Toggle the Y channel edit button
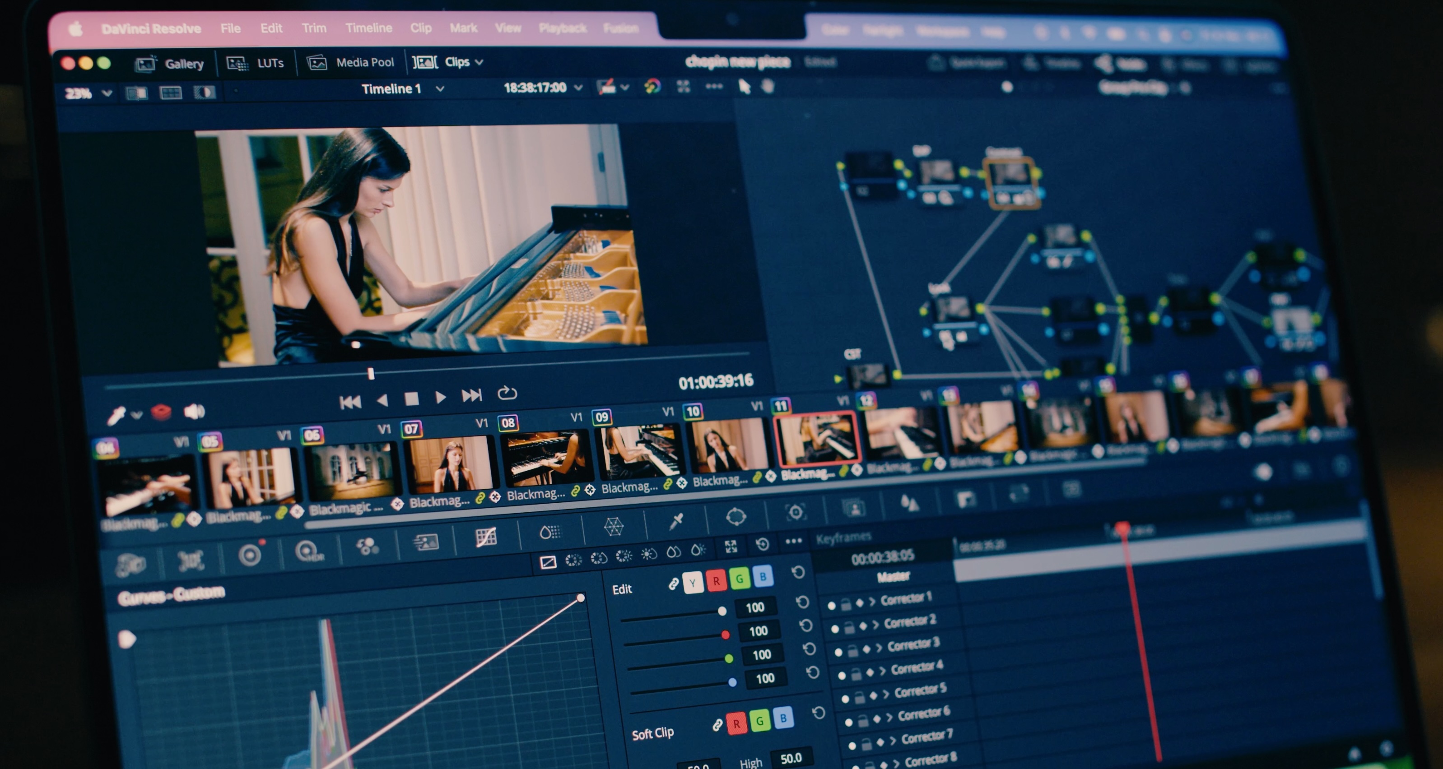Viewport: 1443px width, 769px height. (693, 583)
